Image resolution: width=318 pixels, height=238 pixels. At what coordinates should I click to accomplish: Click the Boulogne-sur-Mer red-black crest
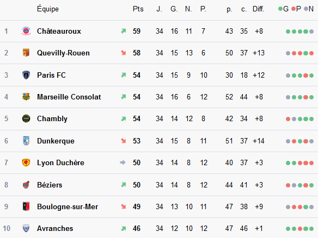[x=26, y=206]
